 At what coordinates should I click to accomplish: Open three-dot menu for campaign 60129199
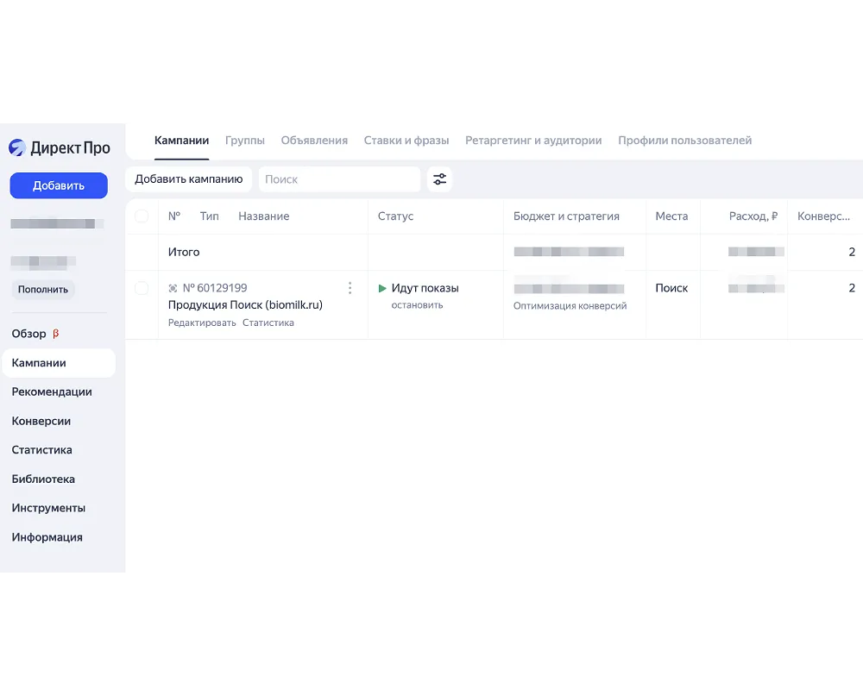point(350,288)
